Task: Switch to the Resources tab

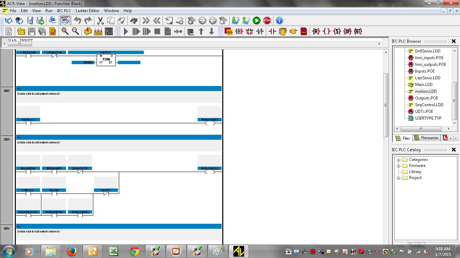Action: (x=426, y=138)
